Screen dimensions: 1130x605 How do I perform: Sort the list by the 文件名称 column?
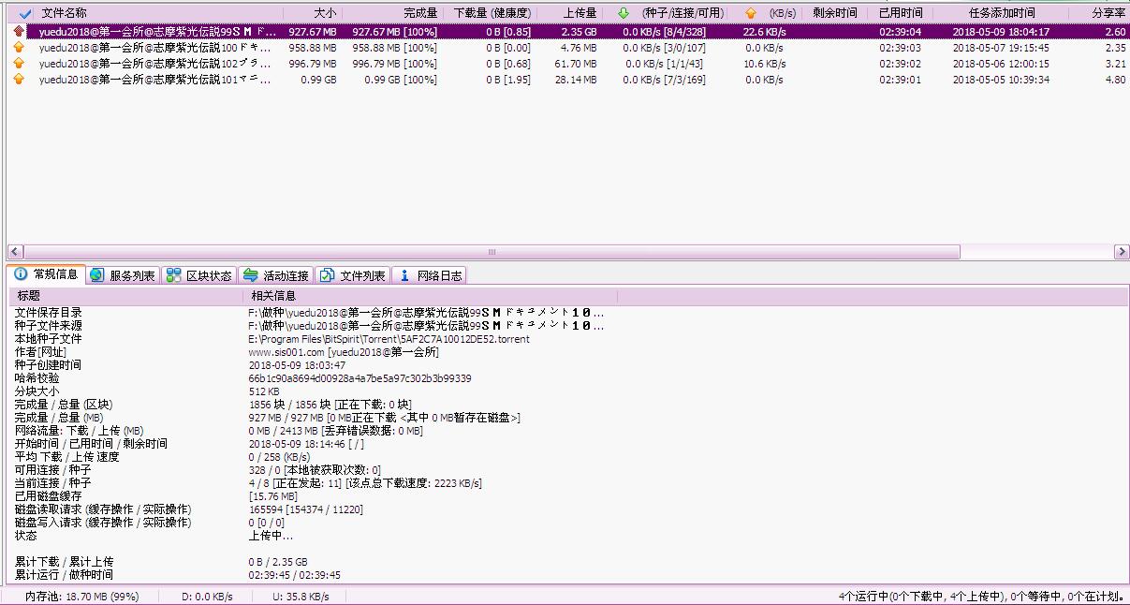coord(64,13)
